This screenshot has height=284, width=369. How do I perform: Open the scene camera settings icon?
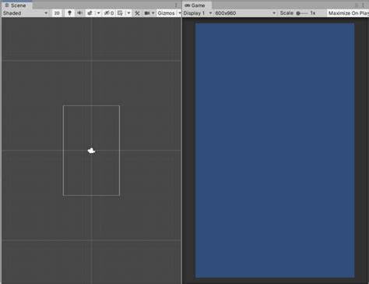click(147, 13)
